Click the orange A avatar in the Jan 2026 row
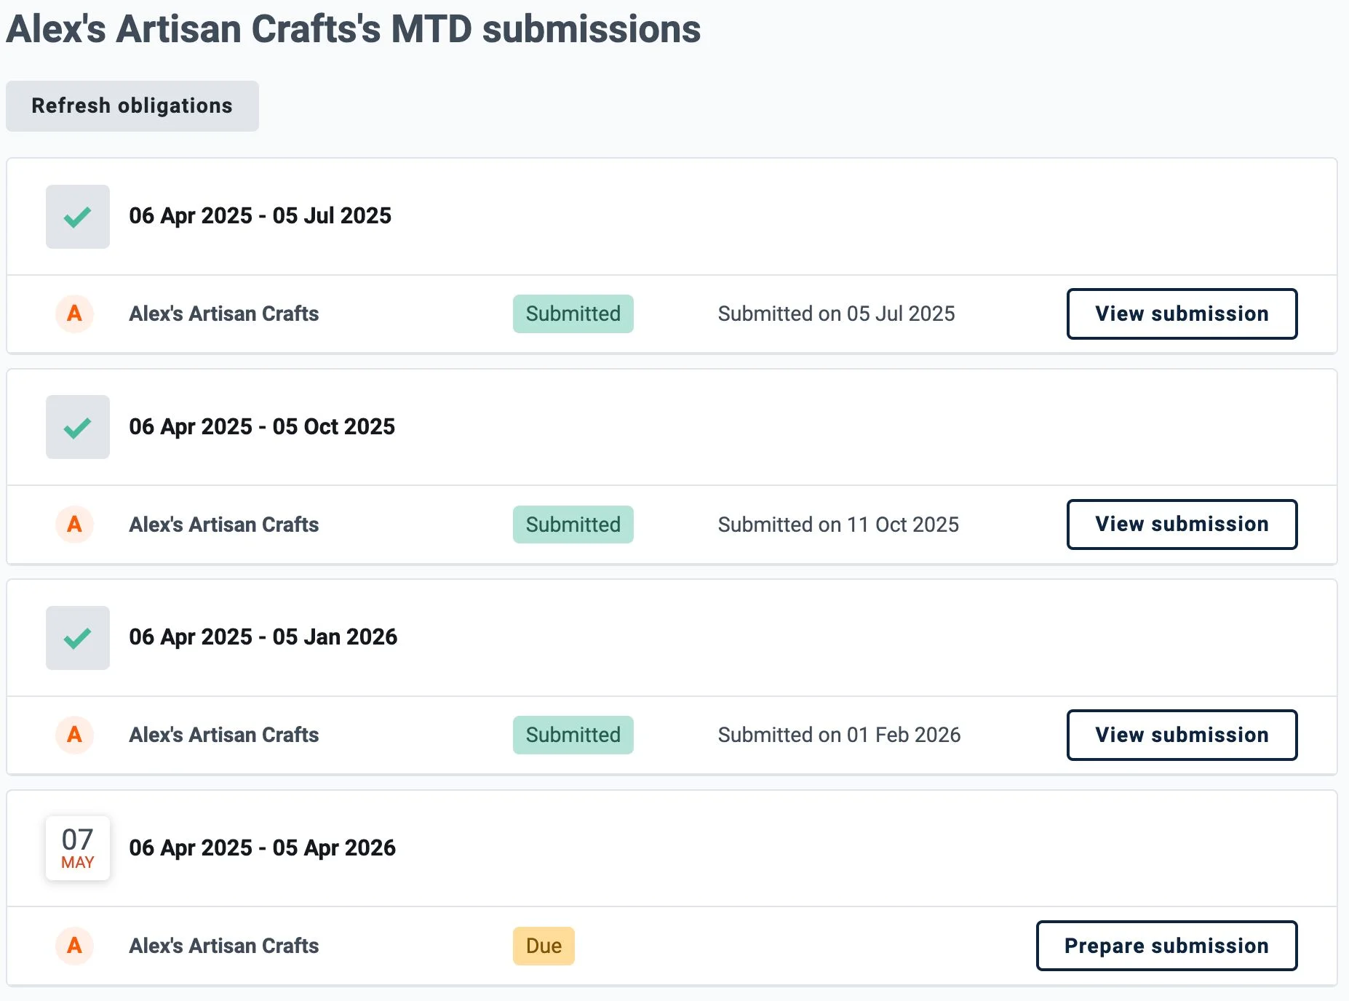 pos(74,735)
